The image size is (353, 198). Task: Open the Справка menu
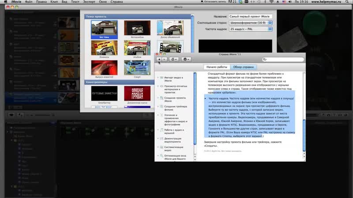click(116, 2)
